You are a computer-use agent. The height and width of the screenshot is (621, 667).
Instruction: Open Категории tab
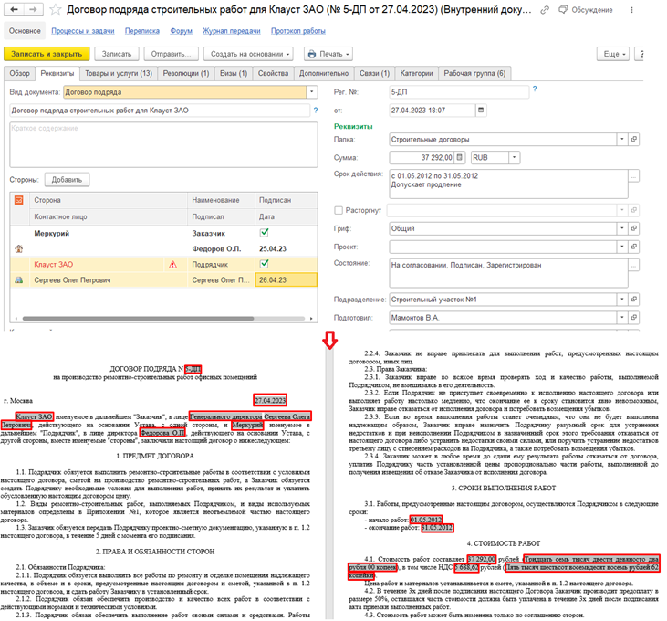point(416,73)
